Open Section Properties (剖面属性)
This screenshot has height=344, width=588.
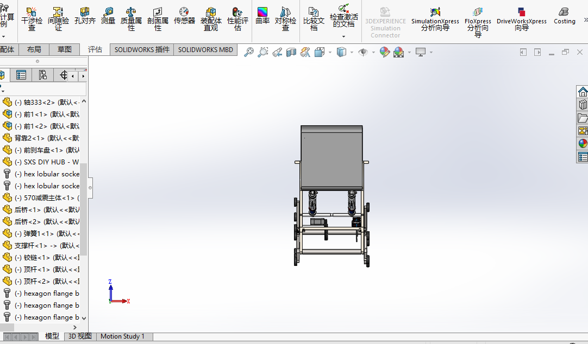pyautogui.click(x=158, y=18)
